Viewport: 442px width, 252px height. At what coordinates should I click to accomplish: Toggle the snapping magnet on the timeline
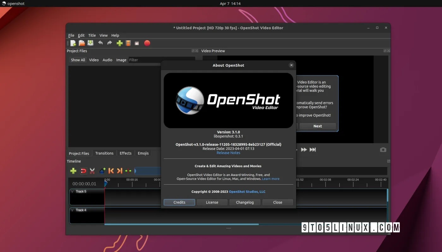(83, 171)
